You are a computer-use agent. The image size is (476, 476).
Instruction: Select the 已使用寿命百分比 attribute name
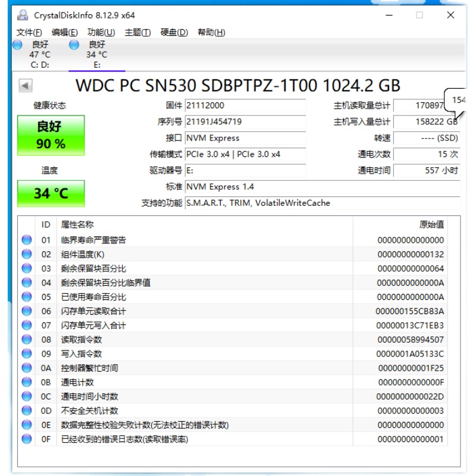(x=93, y=297)
